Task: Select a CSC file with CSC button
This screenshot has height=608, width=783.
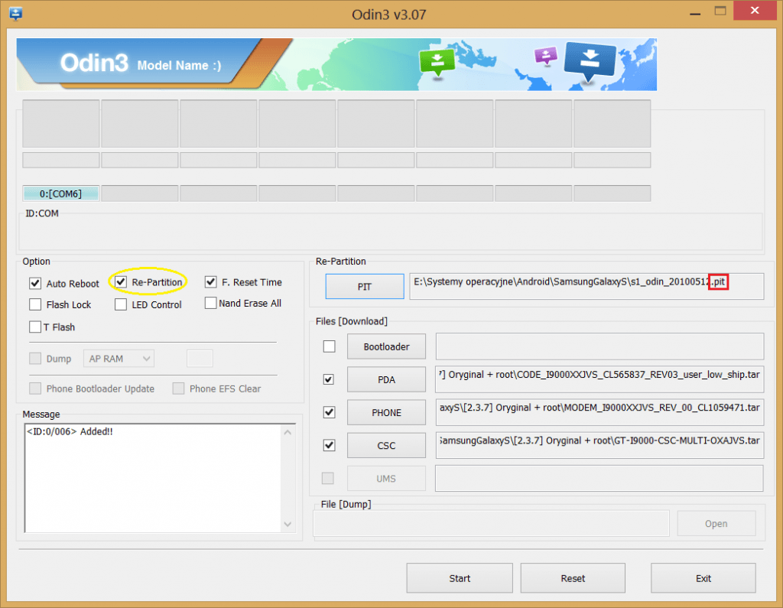Action: click(386, 445)
